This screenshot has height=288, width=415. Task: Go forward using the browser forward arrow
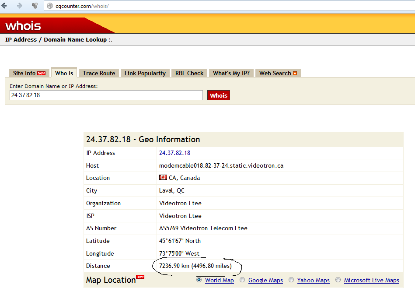[x=19, y=6]
